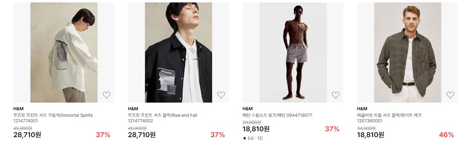The image size is (460, 152).
Task: View the check twill shirt photo
Action: (408, 53)
